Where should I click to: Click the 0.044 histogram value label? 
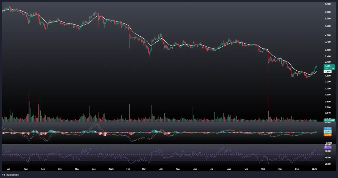pos(328,131)
